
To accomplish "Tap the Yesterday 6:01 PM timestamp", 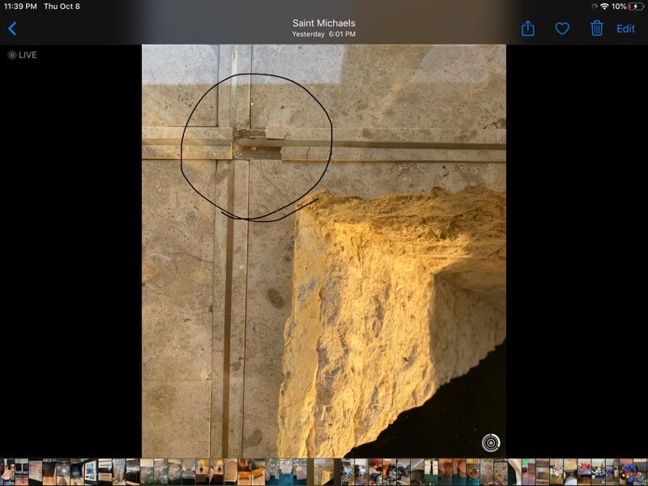I will [x=323, y=35].
